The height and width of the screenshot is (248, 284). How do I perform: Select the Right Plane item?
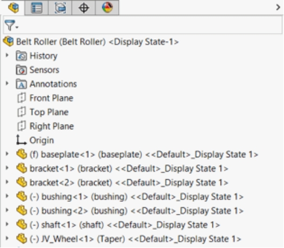(45, 126)
